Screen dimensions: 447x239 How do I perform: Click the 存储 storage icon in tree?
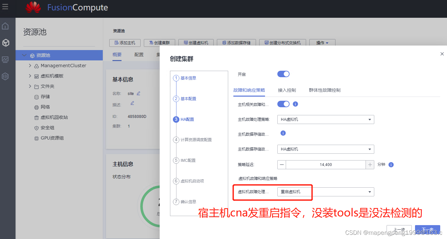click(37, 97)
